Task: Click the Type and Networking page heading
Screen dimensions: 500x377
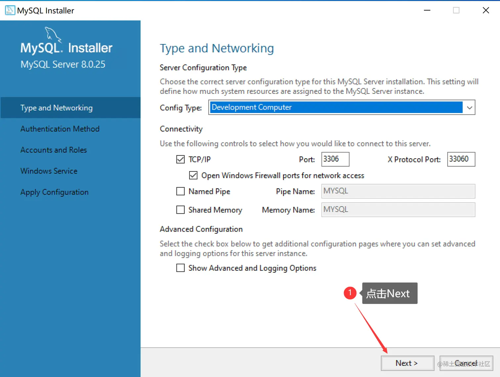Action: pyautogui.click(x=217, y=48)
